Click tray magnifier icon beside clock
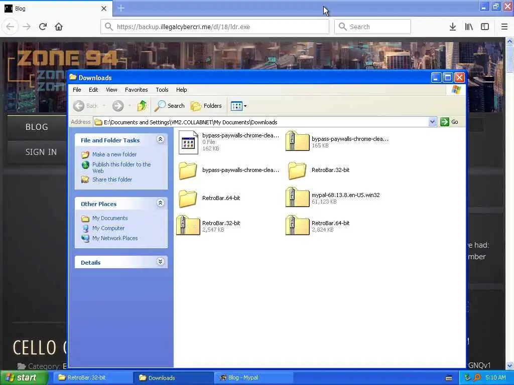 point(477,377)
